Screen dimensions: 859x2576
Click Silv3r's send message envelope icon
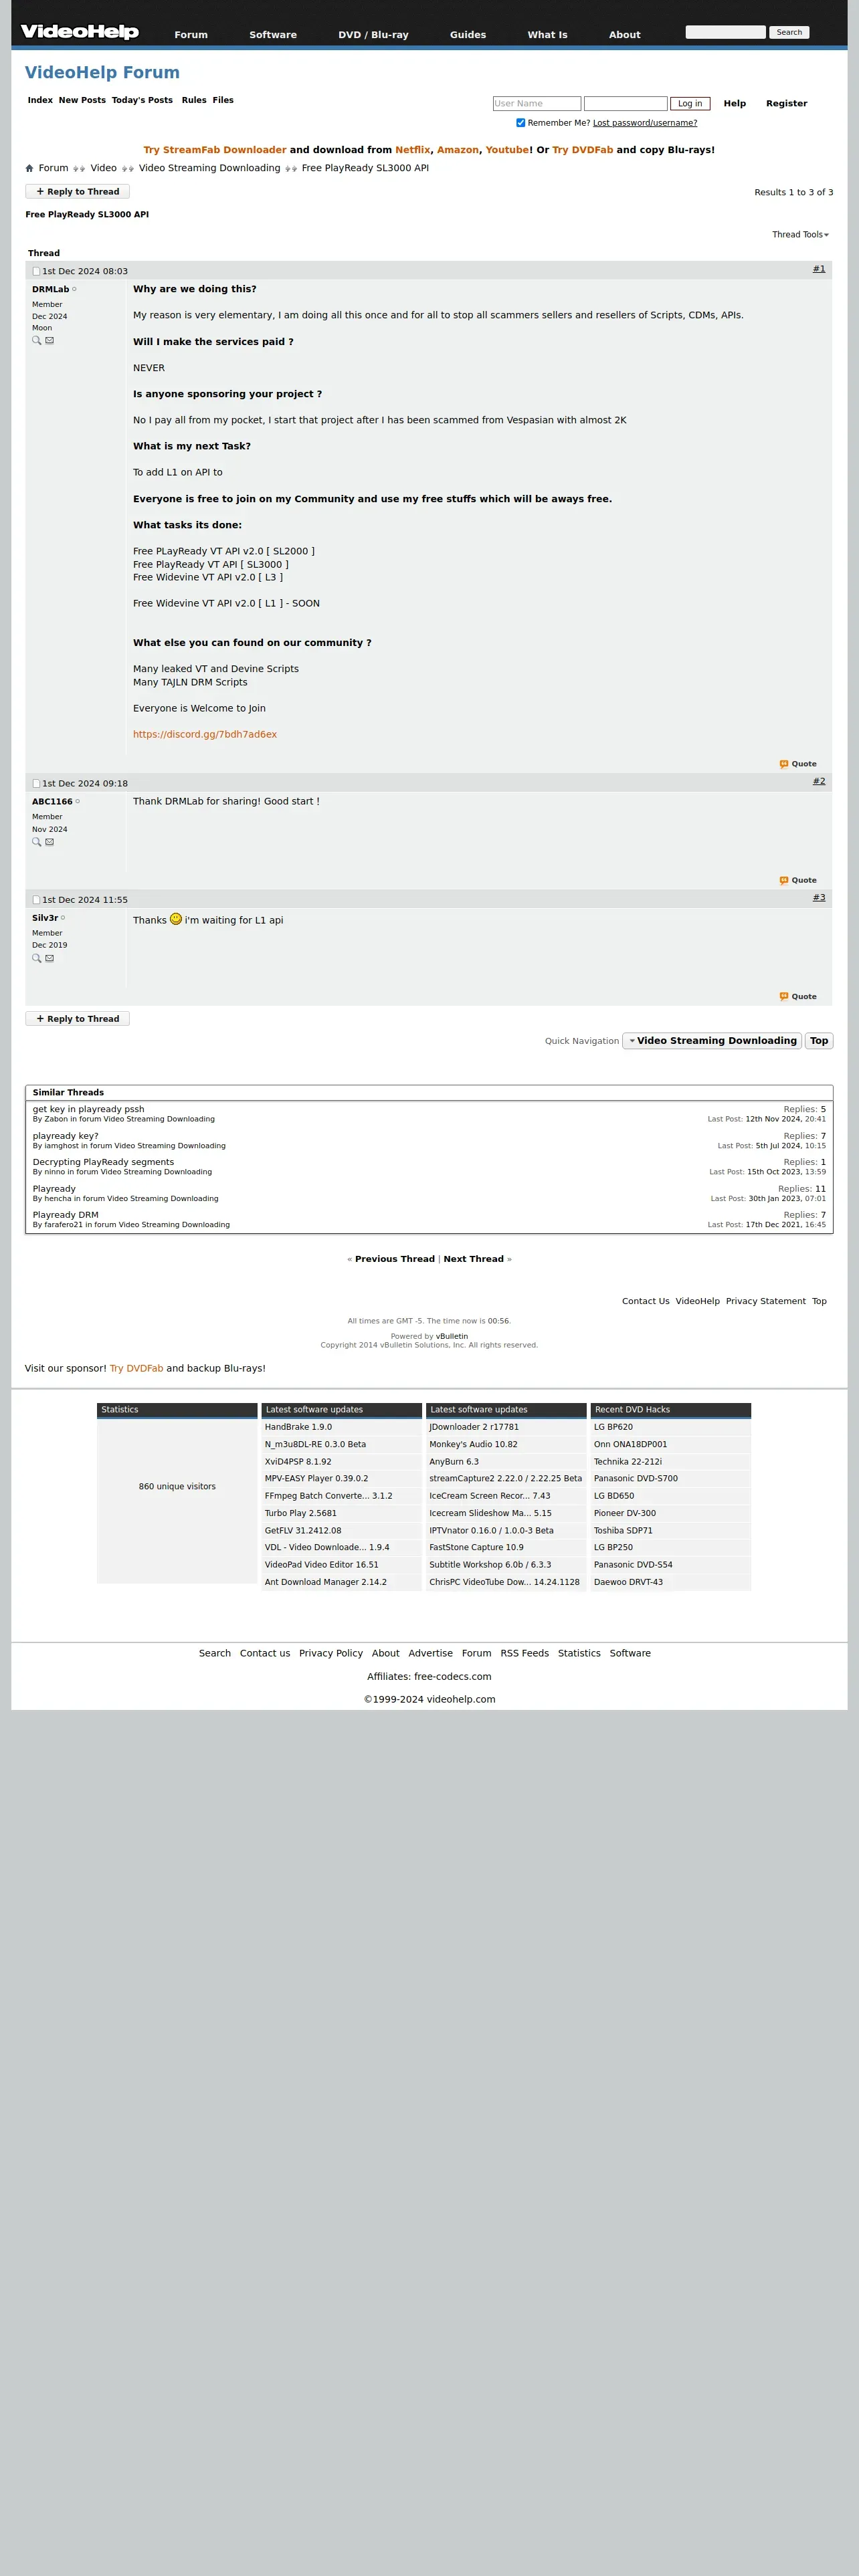coord(50,958)
